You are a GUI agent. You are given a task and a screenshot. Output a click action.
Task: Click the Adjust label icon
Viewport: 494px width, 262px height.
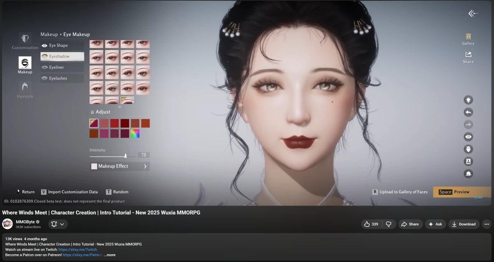tap(92, 112)
